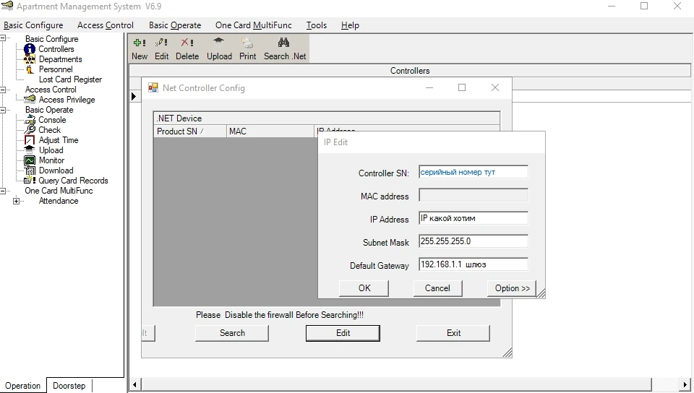Click the row selector arrow in Controllers grid
This screenshot has width=694, height=393.
134,96
